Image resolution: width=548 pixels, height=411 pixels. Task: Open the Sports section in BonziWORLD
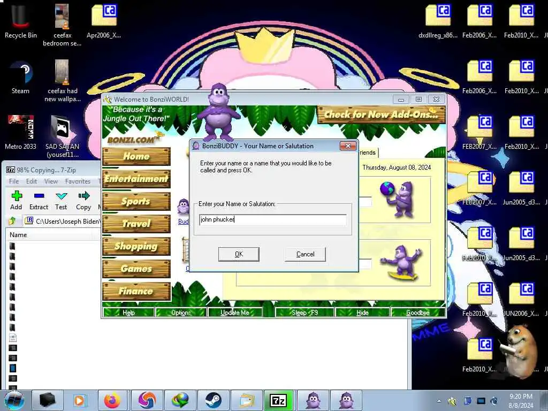point(136,201)
